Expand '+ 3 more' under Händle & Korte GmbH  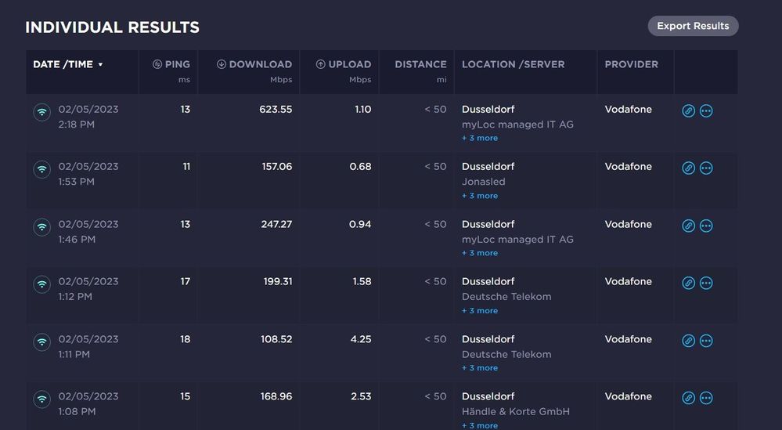tap(480, 425)
